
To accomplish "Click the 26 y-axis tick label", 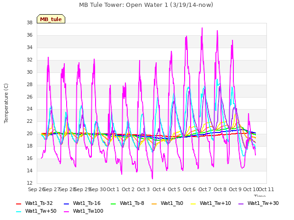I will click(29, 97).
